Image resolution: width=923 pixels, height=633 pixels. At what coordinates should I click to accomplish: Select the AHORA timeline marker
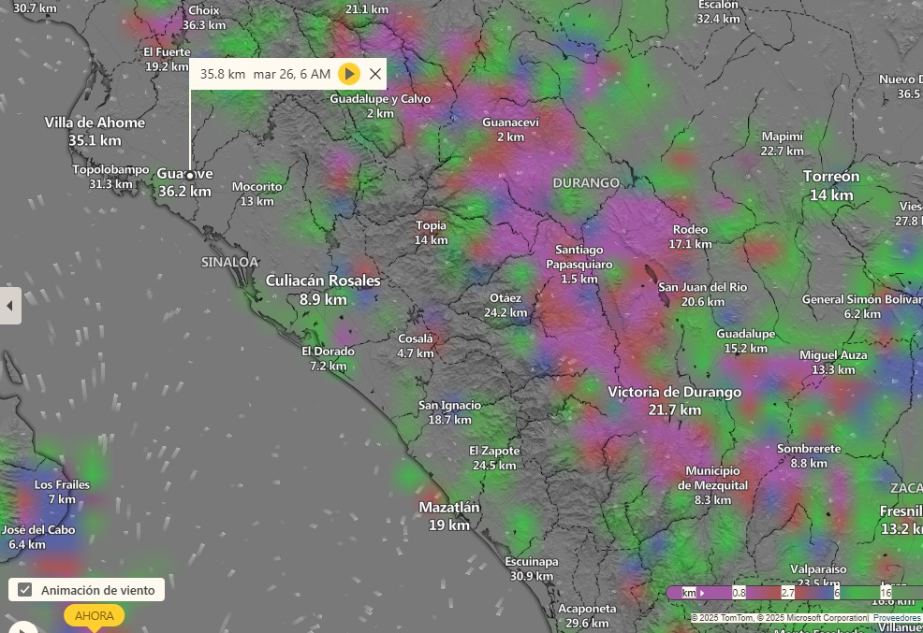pos(94,616)
